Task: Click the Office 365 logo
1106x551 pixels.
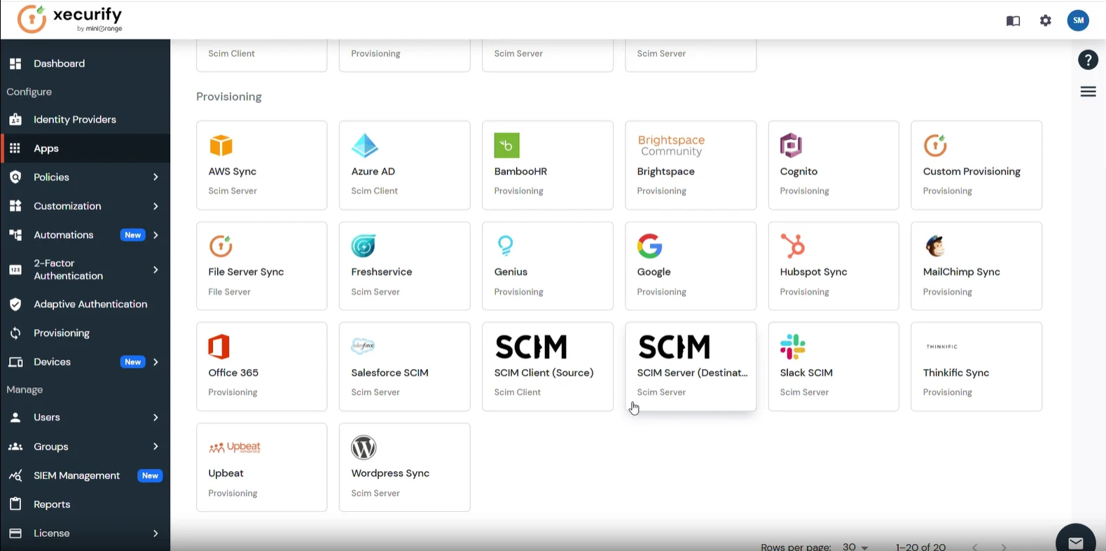Action: coord(219,347)
